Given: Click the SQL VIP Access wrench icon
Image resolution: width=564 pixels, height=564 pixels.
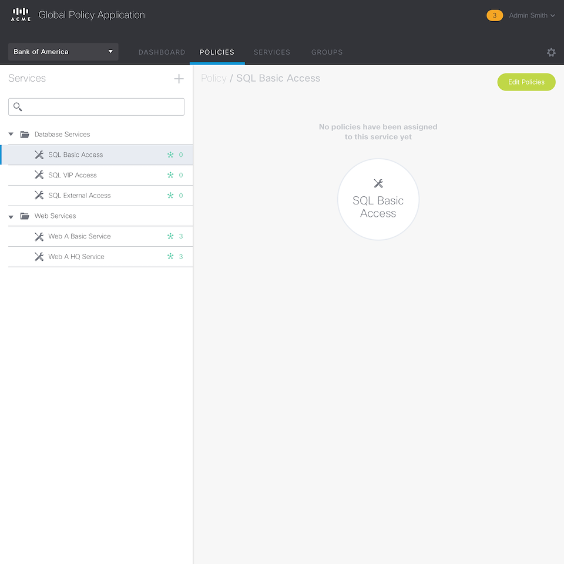Looking at the screenshot, I should 39,175.
